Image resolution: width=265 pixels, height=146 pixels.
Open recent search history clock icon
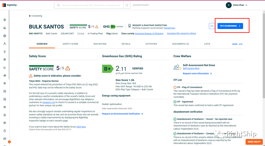pos(127,5)
